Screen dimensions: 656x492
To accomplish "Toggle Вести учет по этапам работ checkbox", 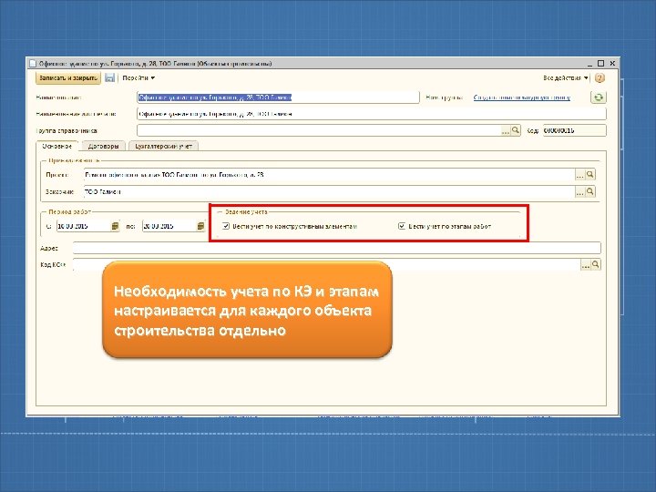I will [402, 226].
